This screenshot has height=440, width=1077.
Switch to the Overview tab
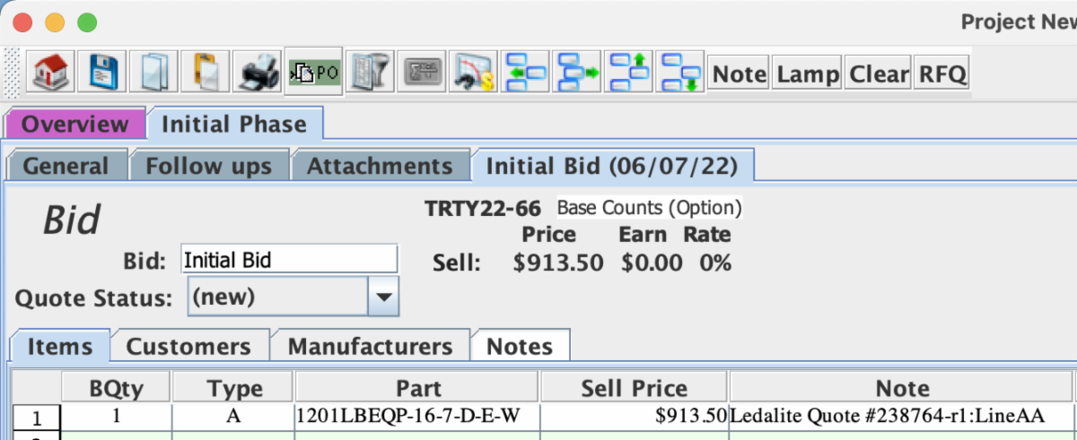pos(75,125)
